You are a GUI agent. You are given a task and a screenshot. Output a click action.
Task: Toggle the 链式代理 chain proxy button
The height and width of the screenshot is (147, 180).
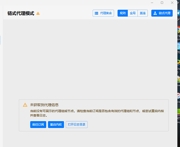tap(162, 13)
